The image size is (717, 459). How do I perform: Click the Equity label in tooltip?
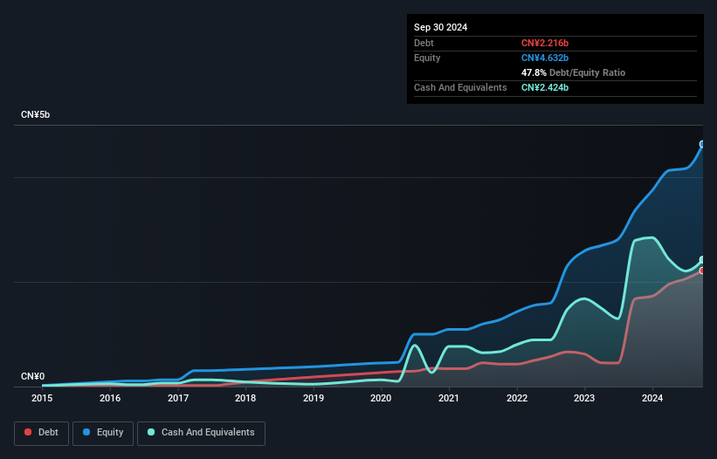click(x=427, y=58)
